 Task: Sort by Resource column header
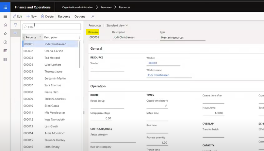click(31, 37)
